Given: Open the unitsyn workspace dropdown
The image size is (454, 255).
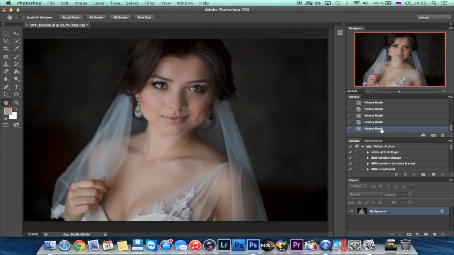Looking at the screenshot, I should [434, 17].
